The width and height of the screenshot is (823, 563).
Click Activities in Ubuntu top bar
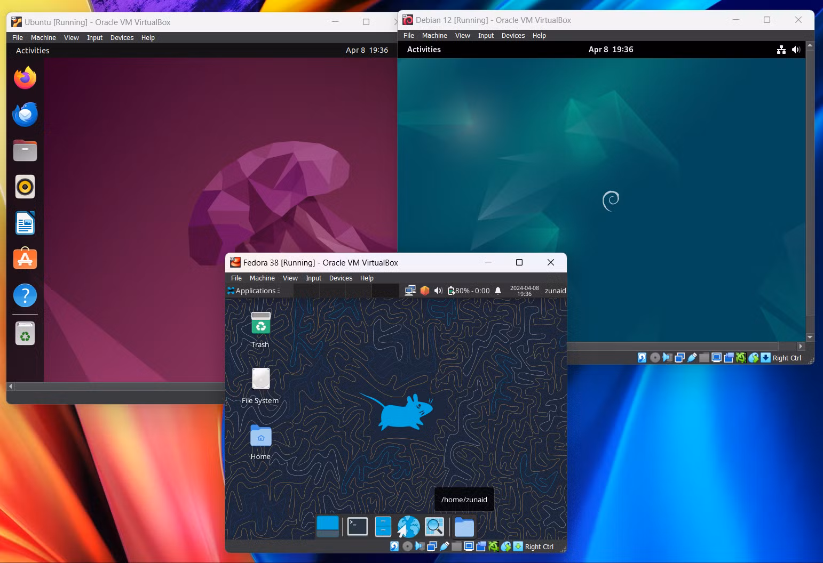tap(33, 51)
